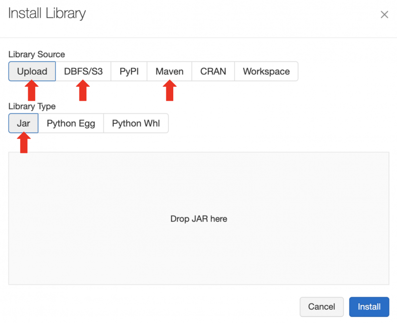Click the JAR file drop area
397x323 pixels.
198,218
